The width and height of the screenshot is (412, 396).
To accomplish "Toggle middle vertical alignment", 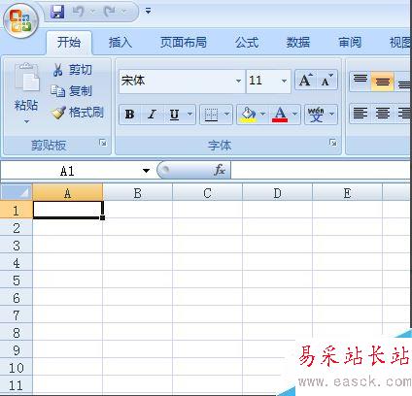I will coord(382,81).
